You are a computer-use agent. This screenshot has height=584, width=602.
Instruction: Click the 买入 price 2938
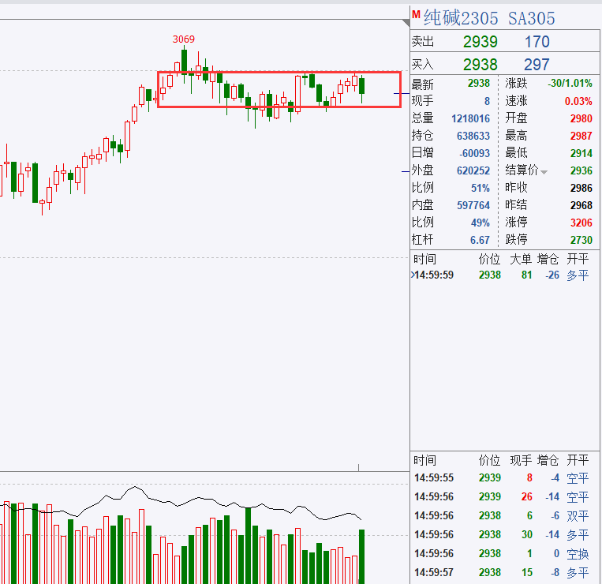[480, 65]
